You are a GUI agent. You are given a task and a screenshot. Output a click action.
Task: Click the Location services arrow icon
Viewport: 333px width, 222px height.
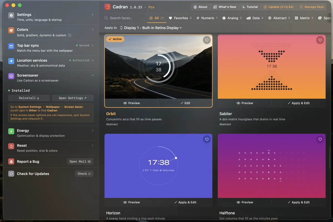tap(11, 61)
